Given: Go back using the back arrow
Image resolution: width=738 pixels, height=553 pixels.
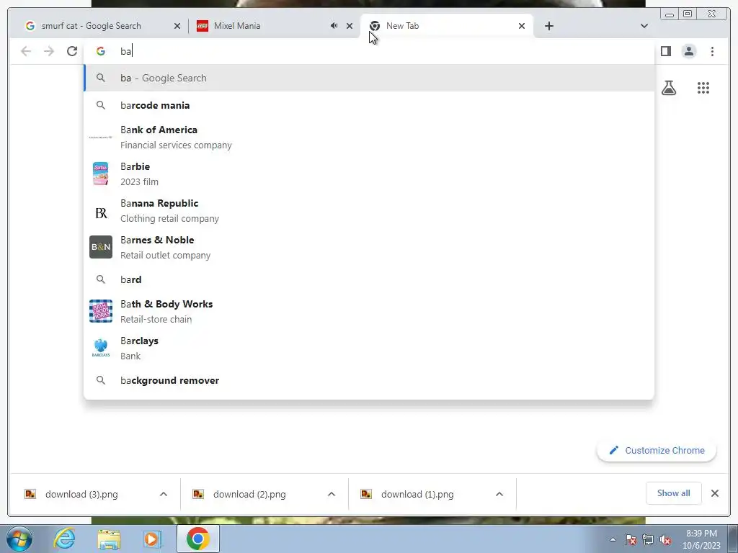Looking at the screenshot, I should 26,51.
